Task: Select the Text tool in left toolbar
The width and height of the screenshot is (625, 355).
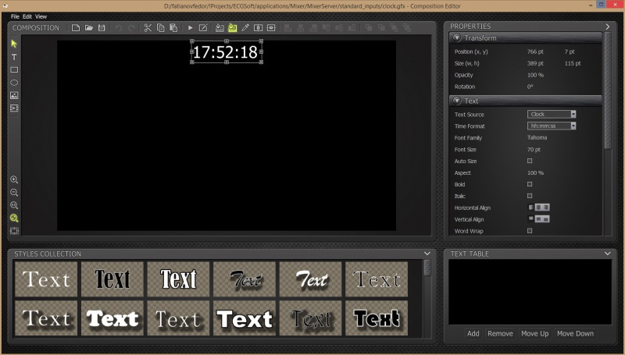Action: pos(14,57)
